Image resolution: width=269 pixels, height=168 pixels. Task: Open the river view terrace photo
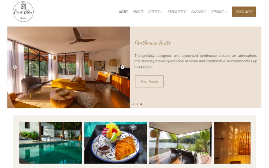click(181, 143)
